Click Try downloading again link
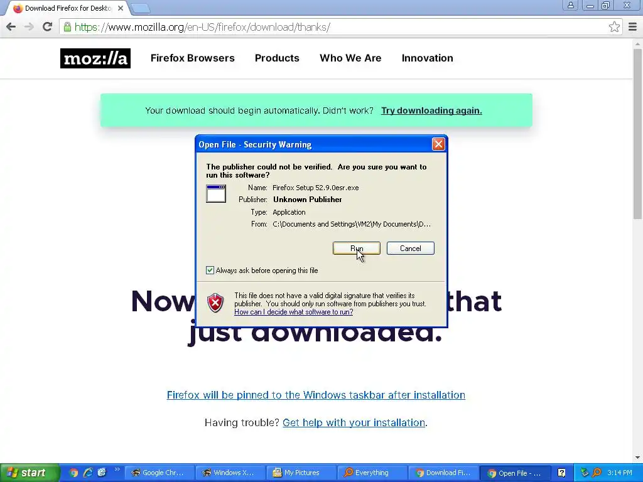 pyautogui.click(x=431, y=110)
